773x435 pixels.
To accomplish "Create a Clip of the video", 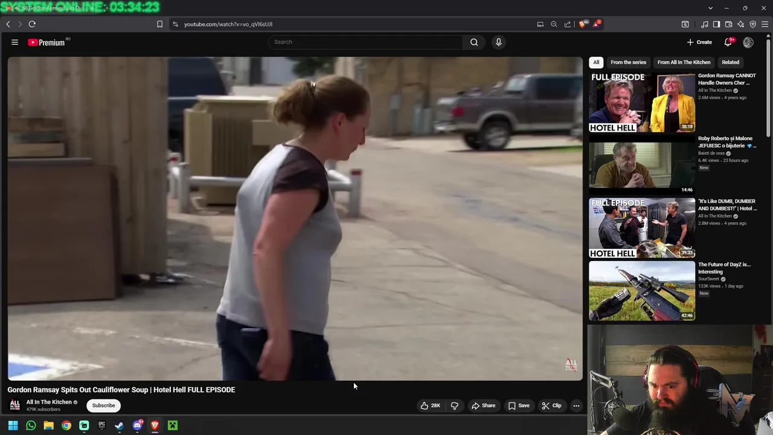I will point(551,405).
